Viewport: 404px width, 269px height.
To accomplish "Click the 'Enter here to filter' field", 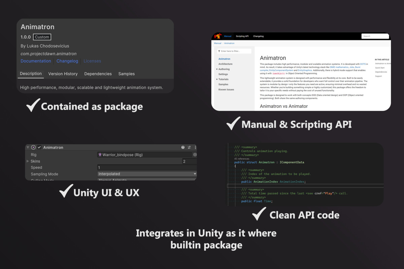I will [234, 51].
